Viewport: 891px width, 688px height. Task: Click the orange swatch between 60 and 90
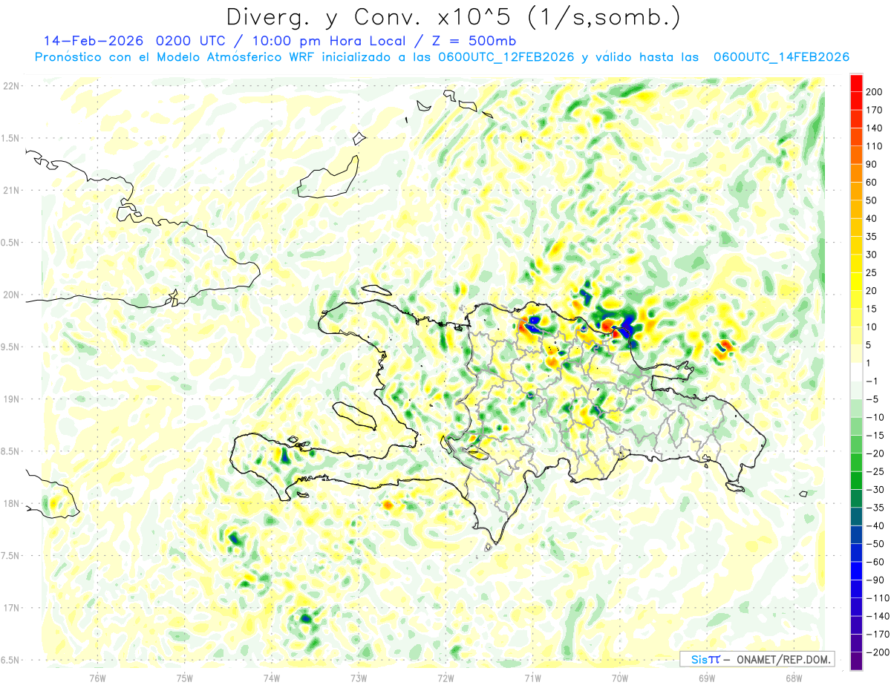[856, 173]
